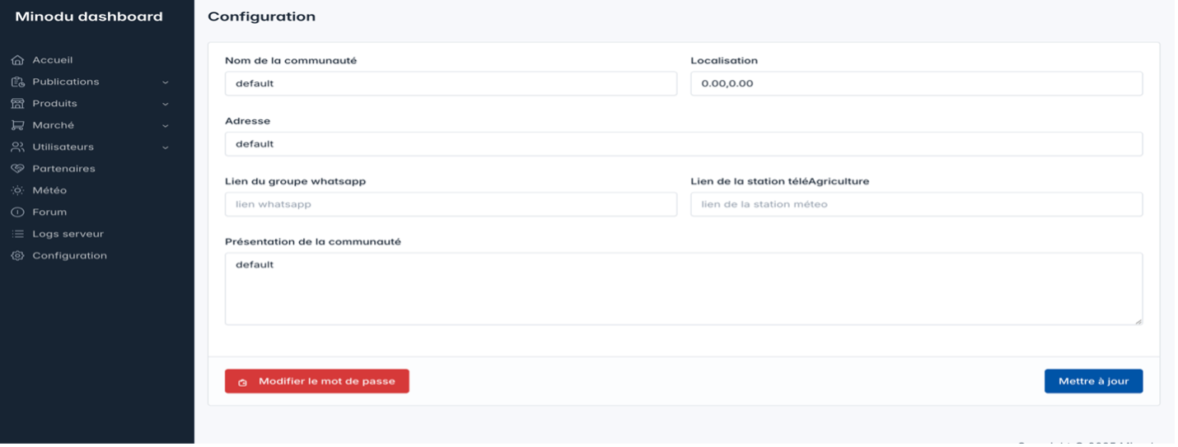Click the Mettre à jour button
Image resolution: width=1178 pixels, height=447 pixels.
pos(1093,381)
